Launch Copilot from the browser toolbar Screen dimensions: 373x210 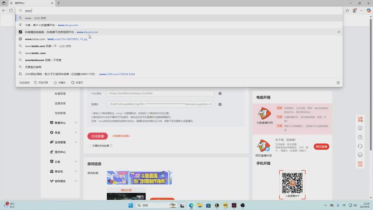(x=368, y=10)
